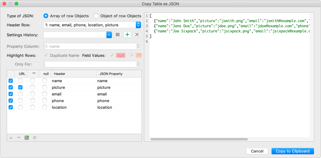The image size is (321, 158).
Task: Uncheck the include checkbox for name row
Action: click(x=11, y=81)
